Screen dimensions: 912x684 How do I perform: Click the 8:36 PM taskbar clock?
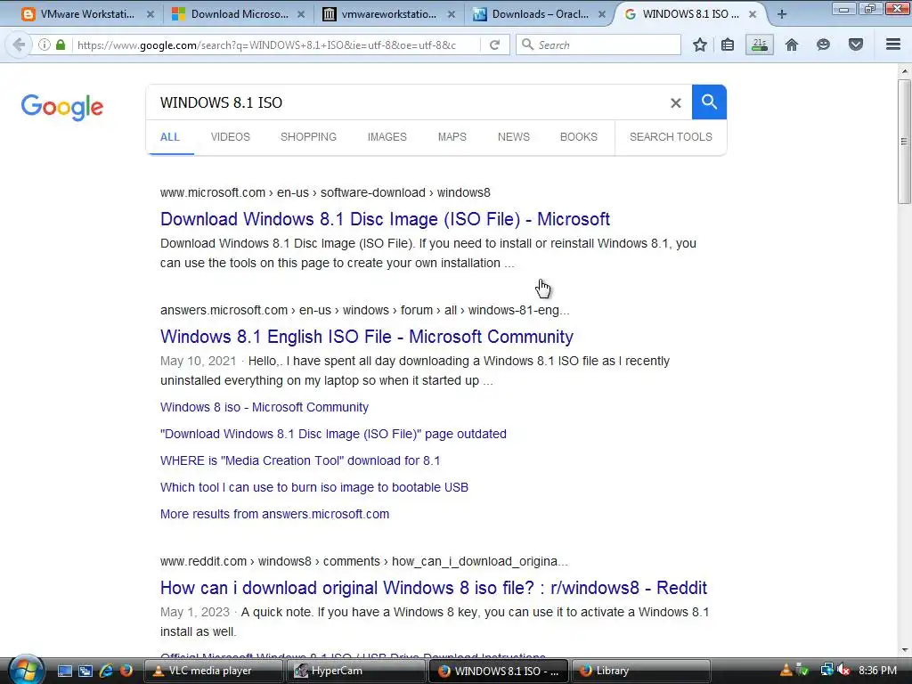click(877, 671)
